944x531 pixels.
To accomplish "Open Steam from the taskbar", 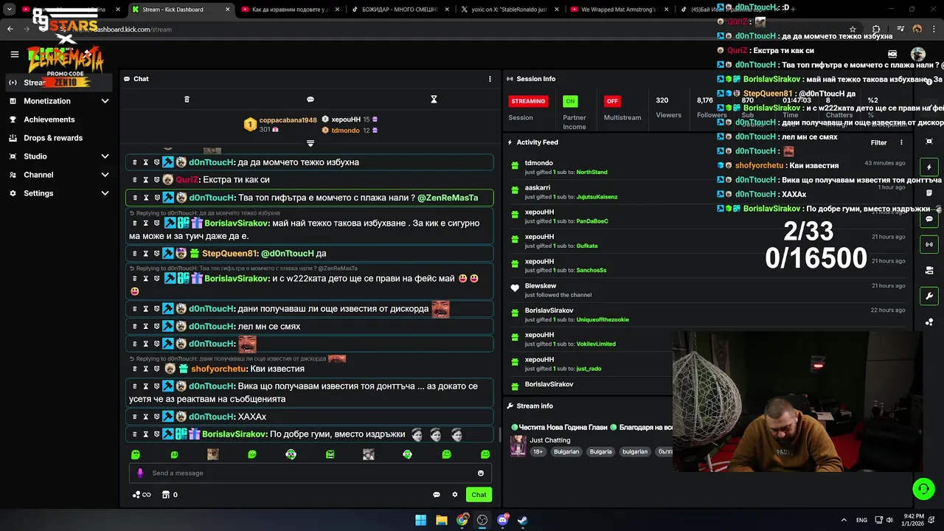I will pos(522,520).
